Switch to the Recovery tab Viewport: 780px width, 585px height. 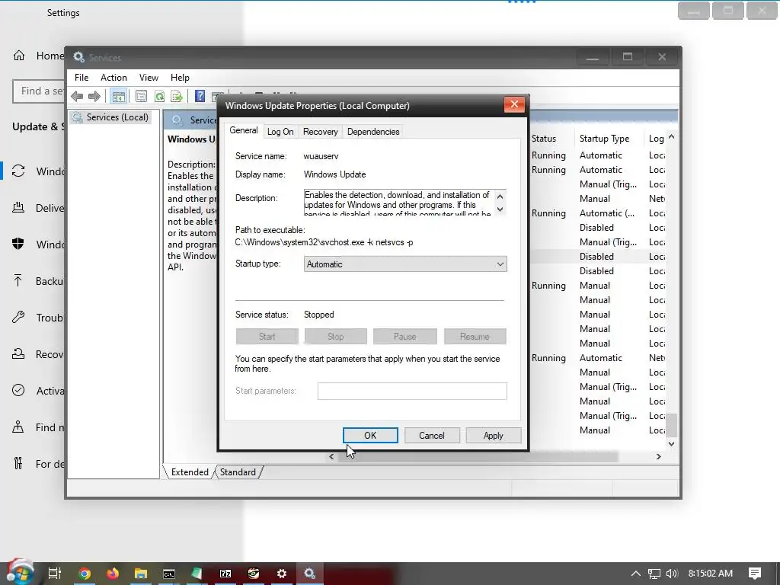pyautogui.click(x=321, y=132)
